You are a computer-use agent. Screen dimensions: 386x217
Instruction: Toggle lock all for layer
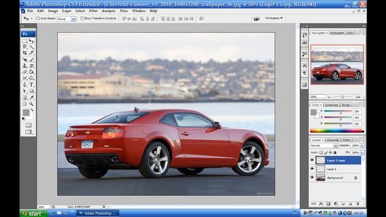point(335,153)
